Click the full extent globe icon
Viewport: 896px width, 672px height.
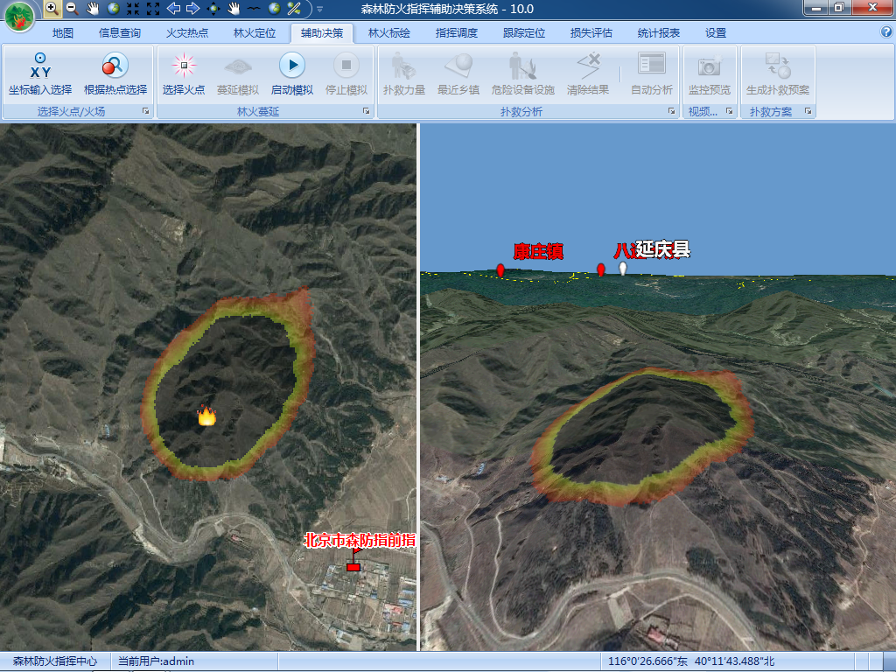[113, 9]
